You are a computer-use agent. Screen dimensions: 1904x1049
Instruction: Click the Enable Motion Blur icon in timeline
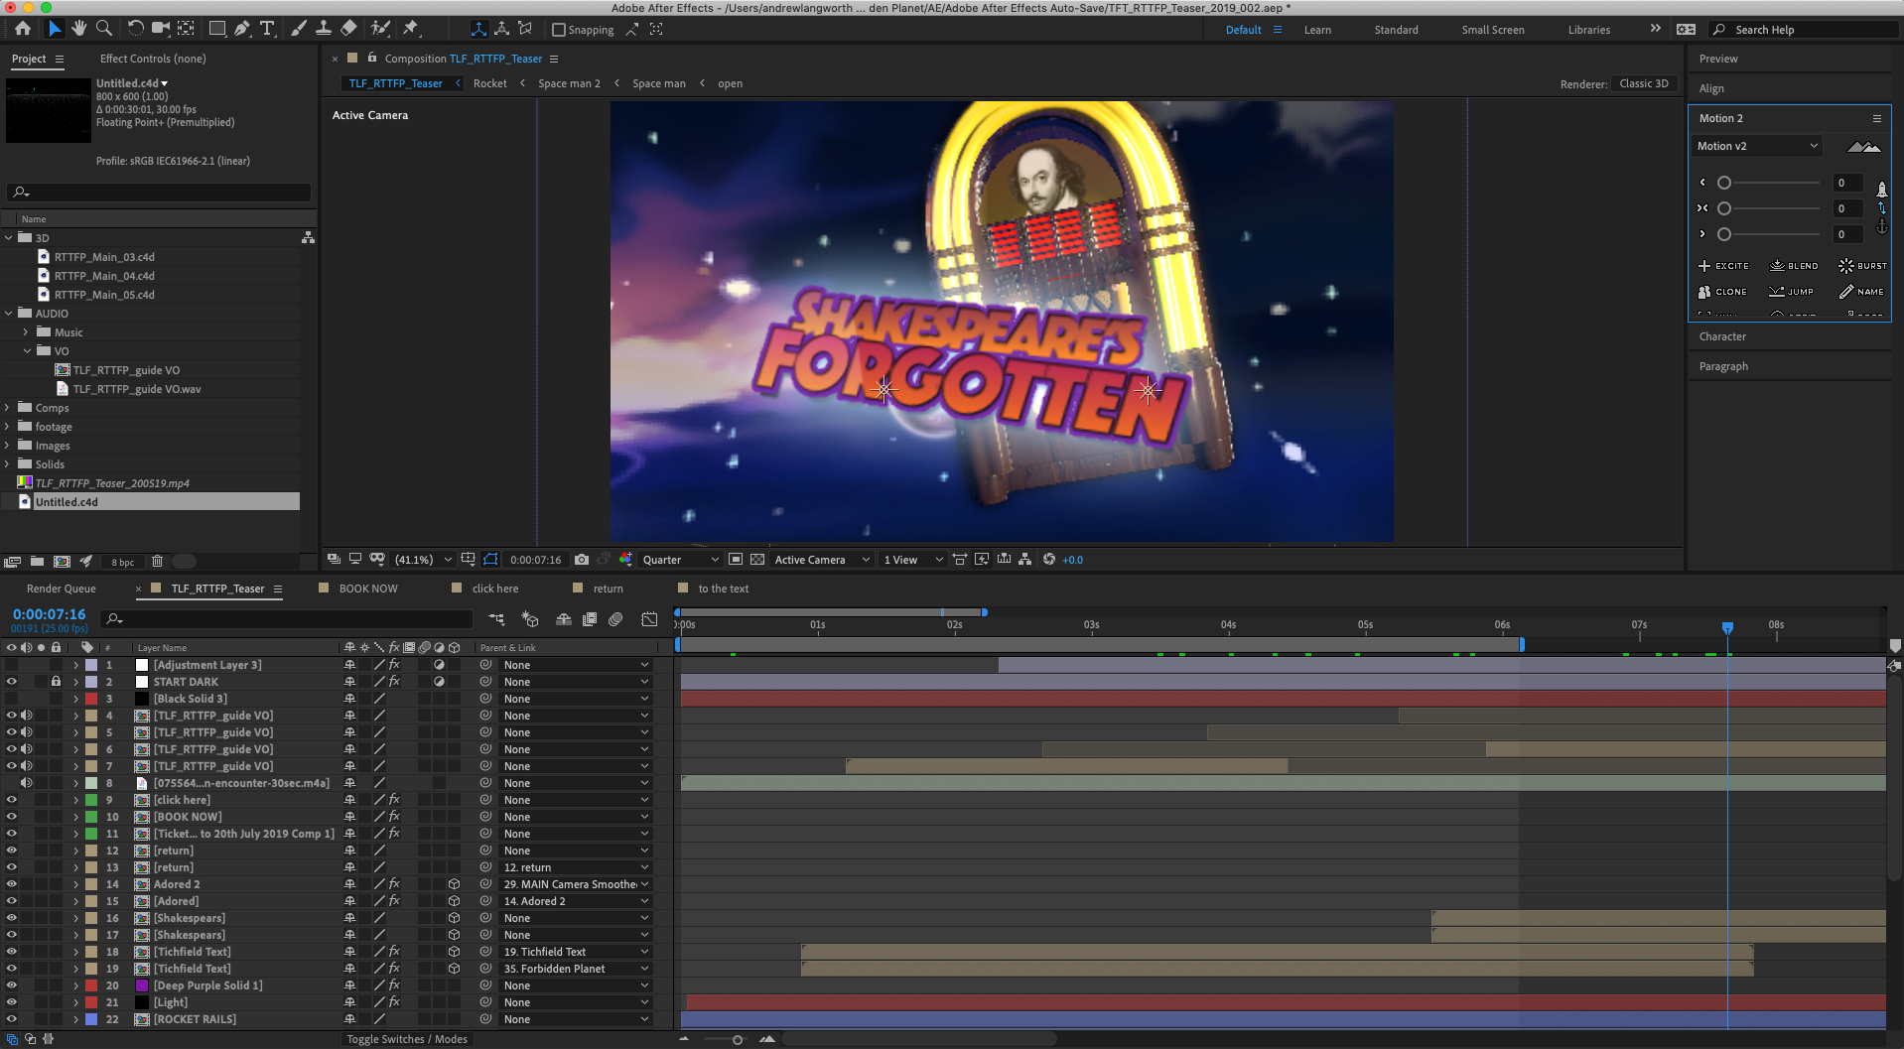coord(615,619)
